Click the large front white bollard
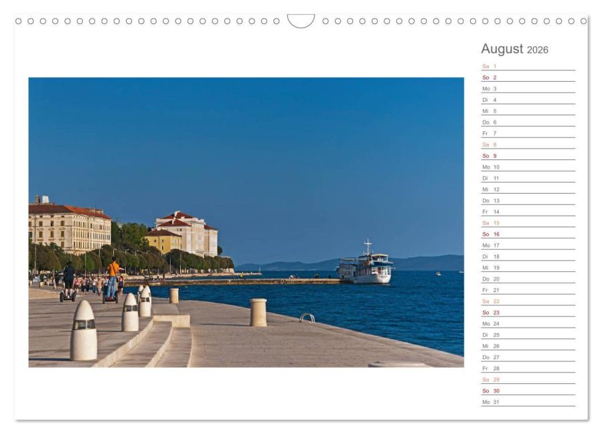 84,332
